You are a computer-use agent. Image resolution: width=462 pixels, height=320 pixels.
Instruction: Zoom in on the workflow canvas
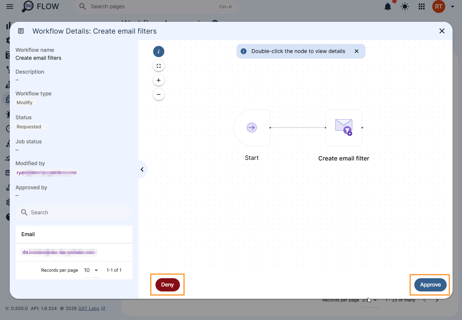point(159,80)
